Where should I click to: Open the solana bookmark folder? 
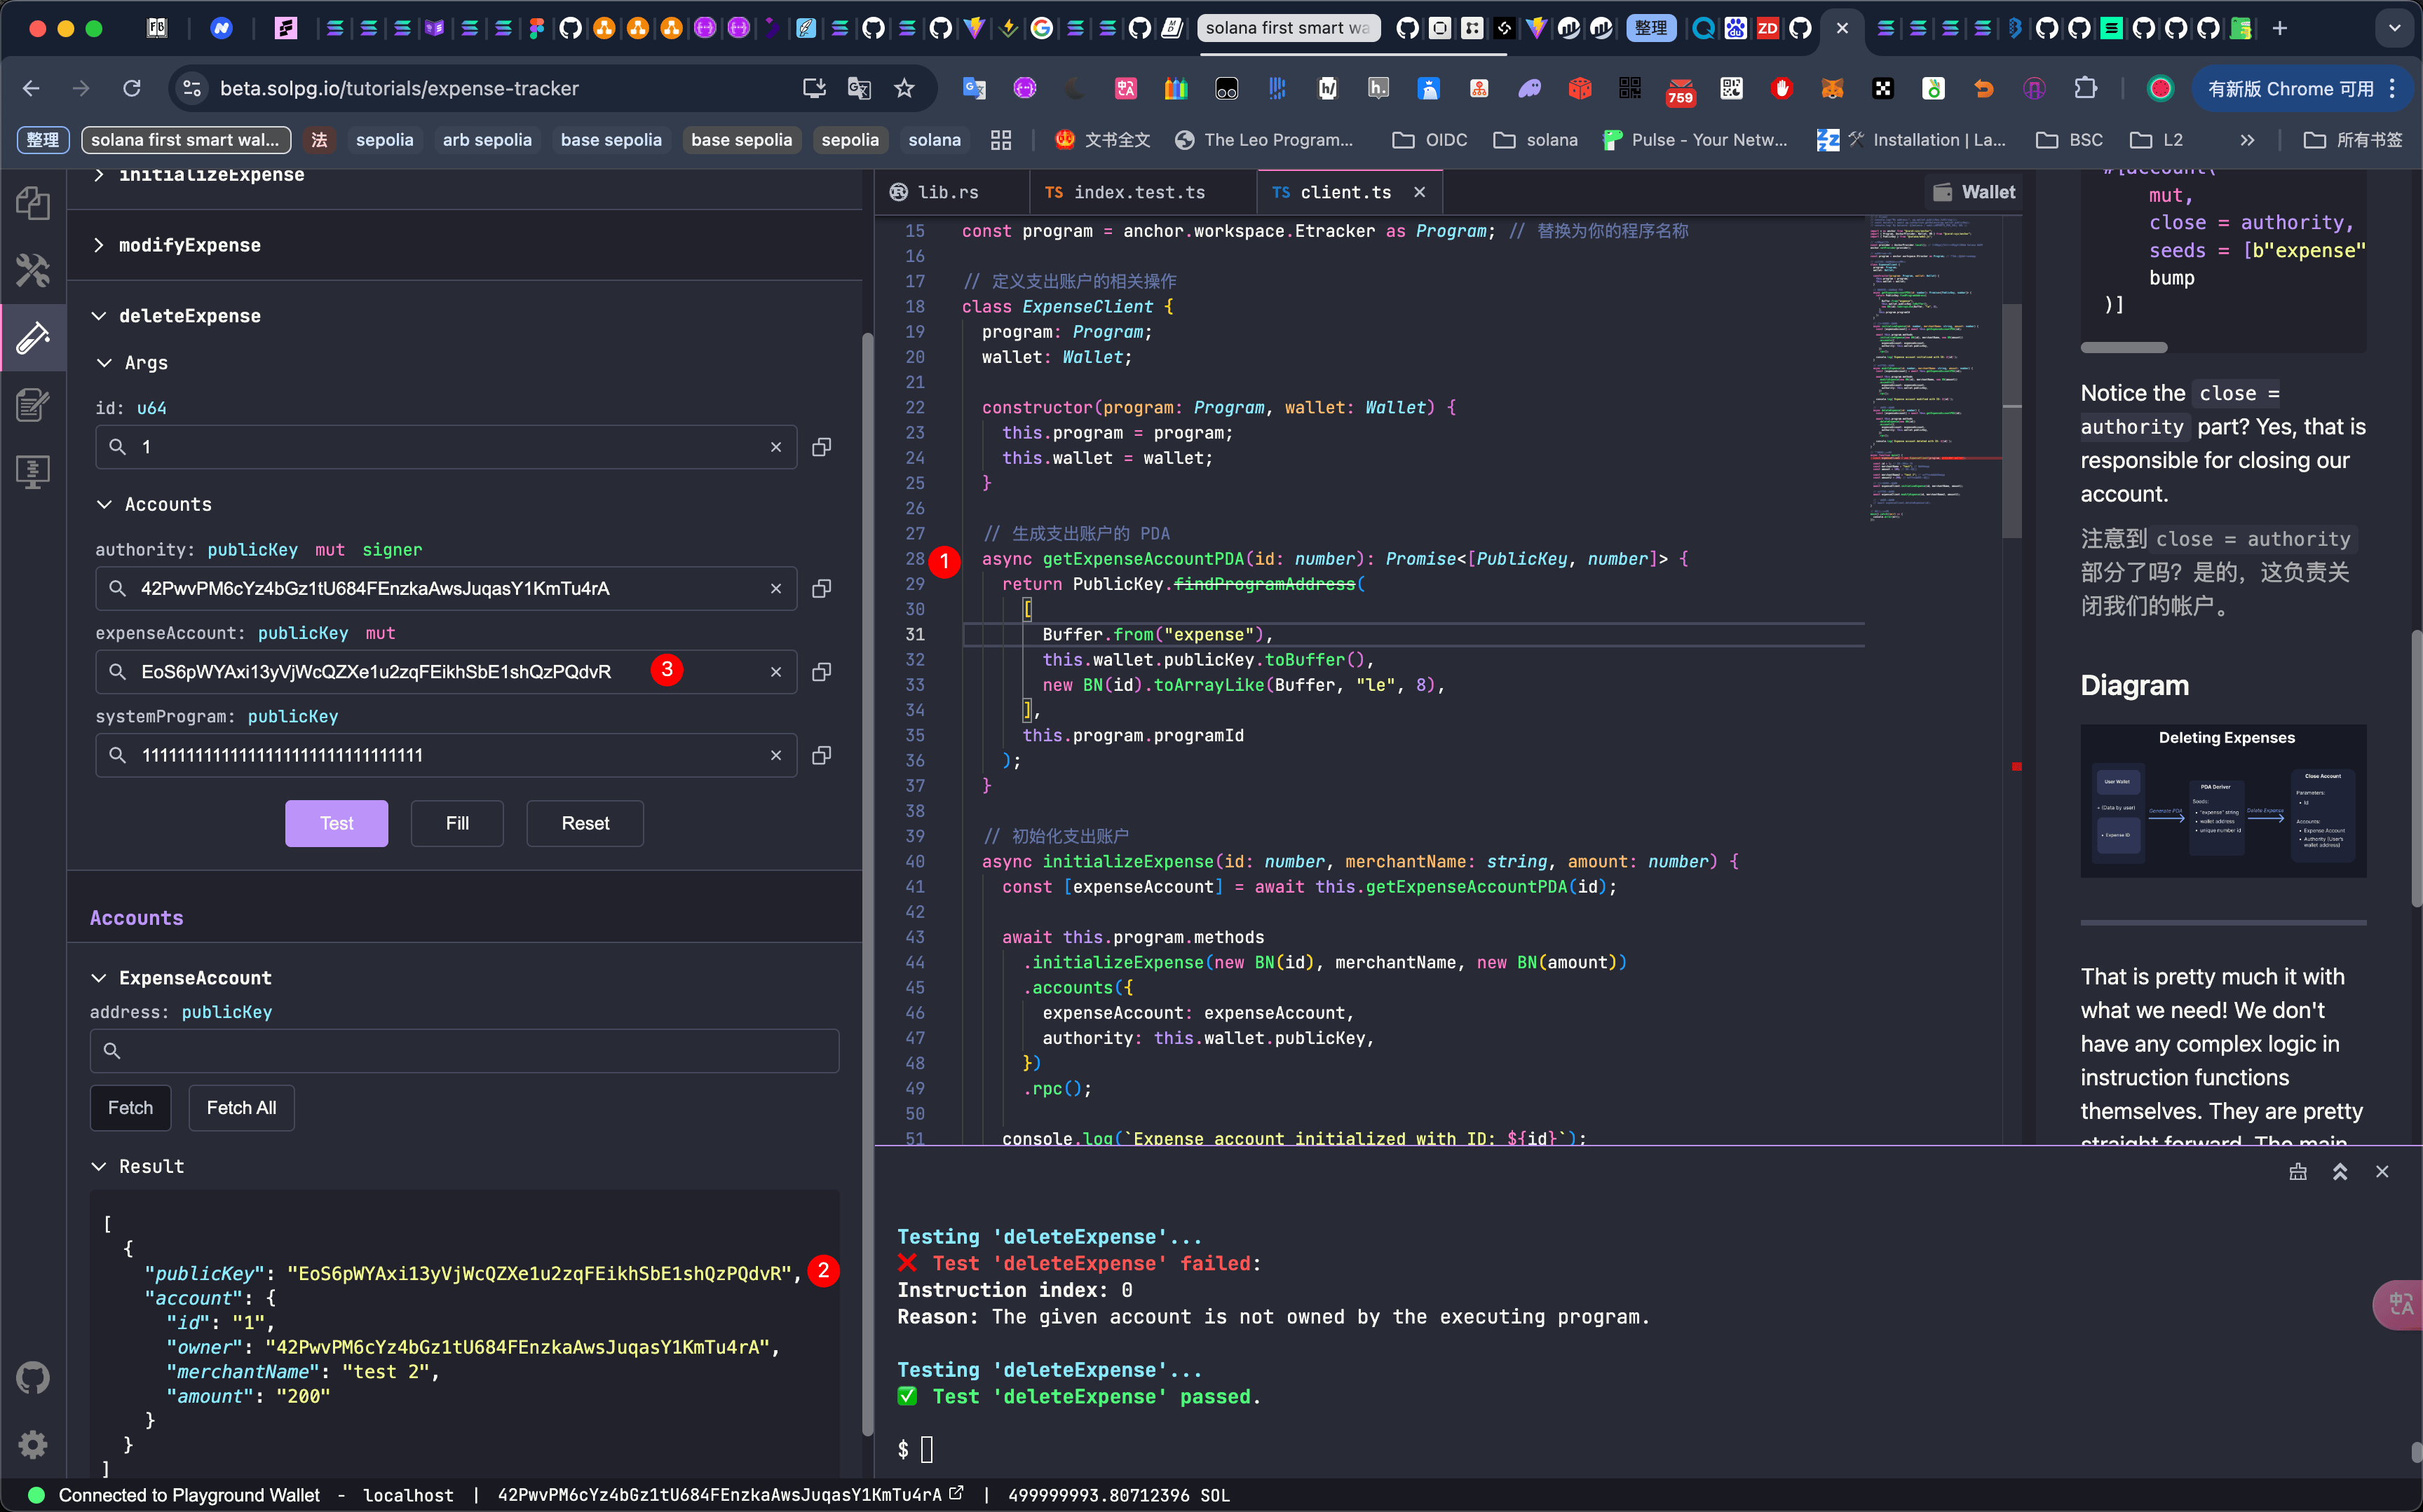pyautogui.click(x=1537, y=140)
